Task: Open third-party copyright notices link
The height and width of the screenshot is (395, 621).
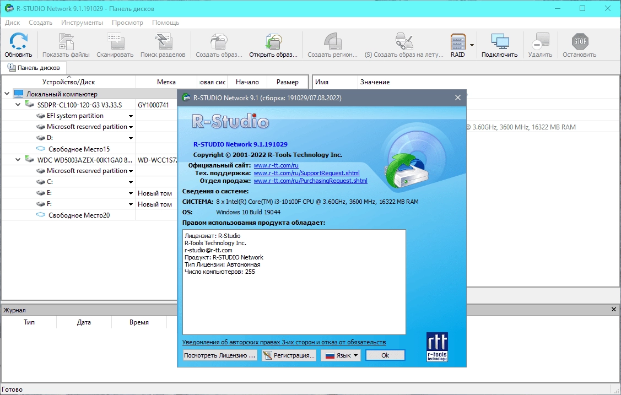Action: pos(284,342)
